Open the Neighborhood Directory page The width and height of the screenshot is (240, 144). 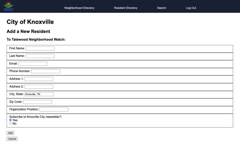[79, 8]
